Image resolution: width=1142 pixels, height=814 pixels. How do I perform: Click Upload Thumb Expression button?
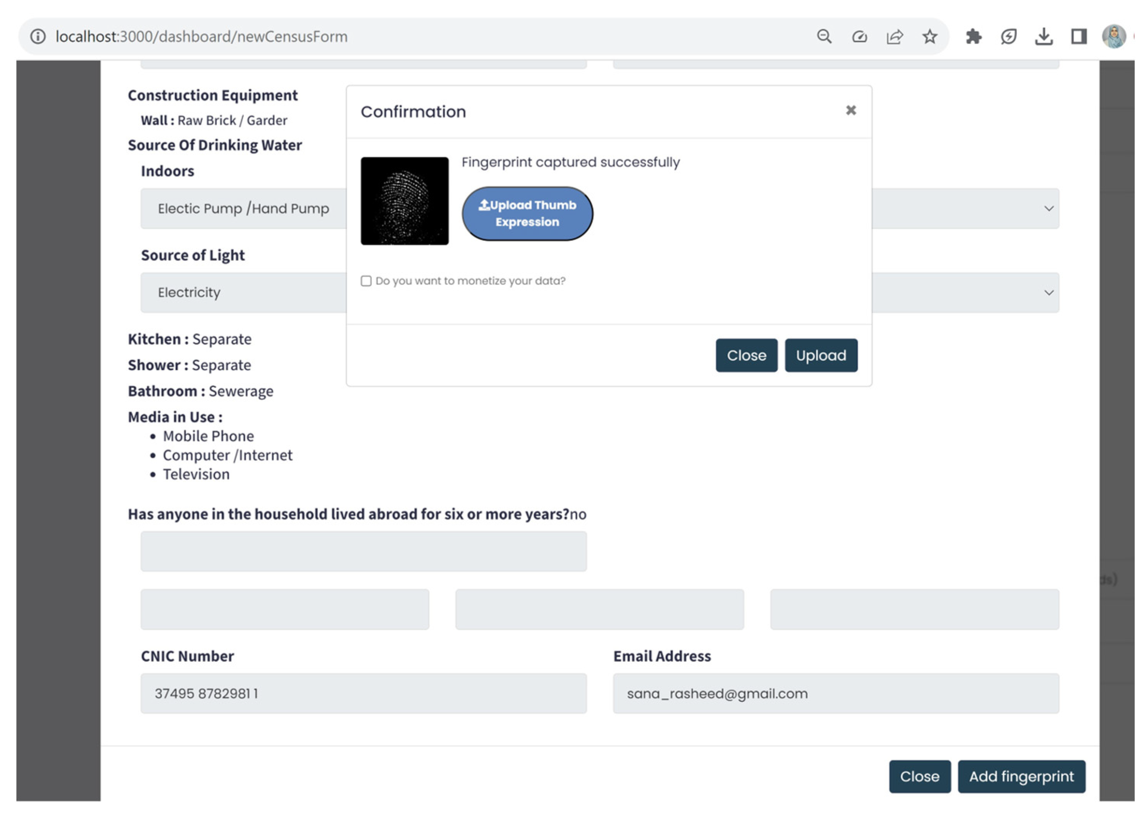pyautogui.click(x=527, y=213)
